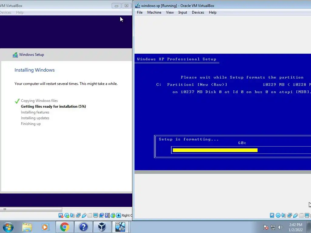
Task: Click 'Windows XP Professional Setup' heading text
Action: [x=176, y=59]
